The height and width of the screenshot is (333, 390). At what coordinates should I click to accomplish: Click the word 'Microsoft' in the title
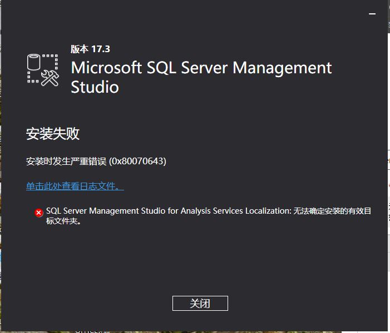(106, 68)
